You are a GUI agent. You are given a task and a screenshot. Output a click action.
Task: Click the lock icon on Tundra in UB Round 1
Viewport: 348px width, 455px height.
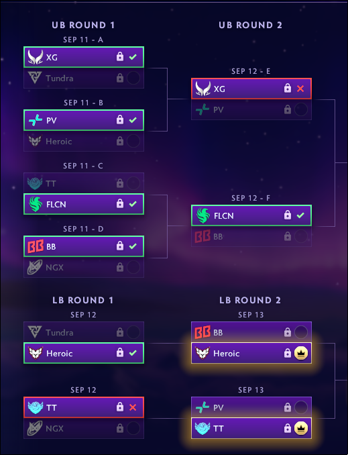120,78
